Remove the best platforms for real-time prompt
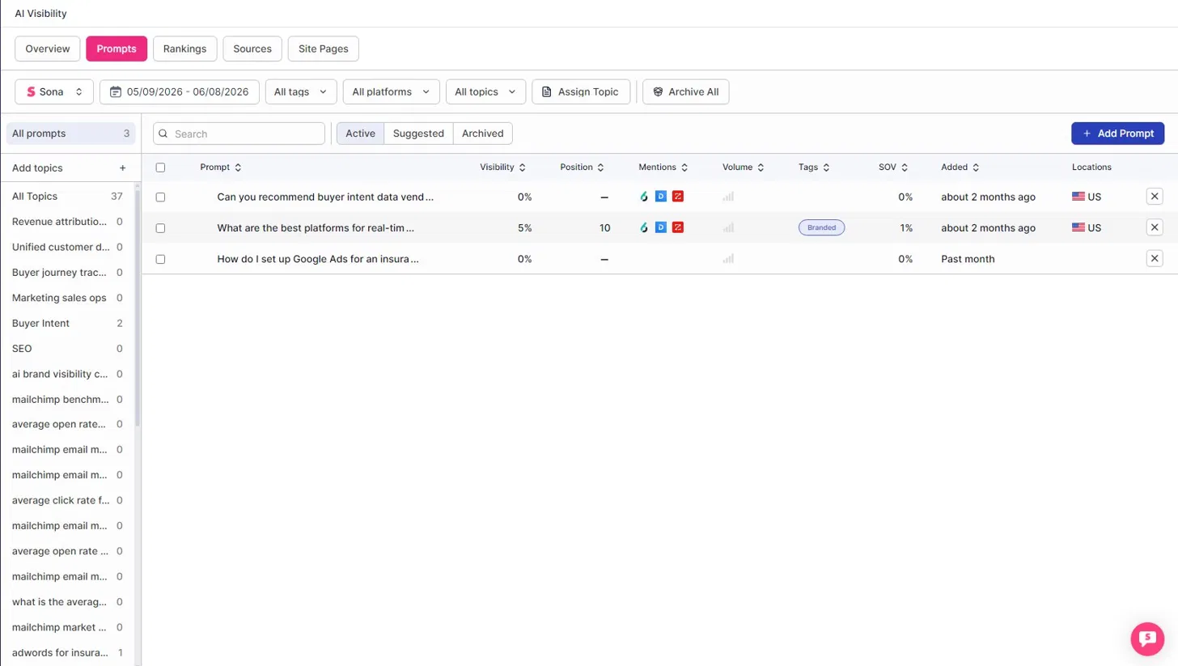 pyautogui.click(x=1155, y=227)
